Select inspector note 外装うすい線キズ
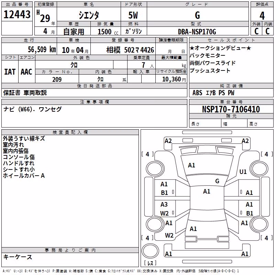This screenshot has height=275, width=275. click(24, 139)
